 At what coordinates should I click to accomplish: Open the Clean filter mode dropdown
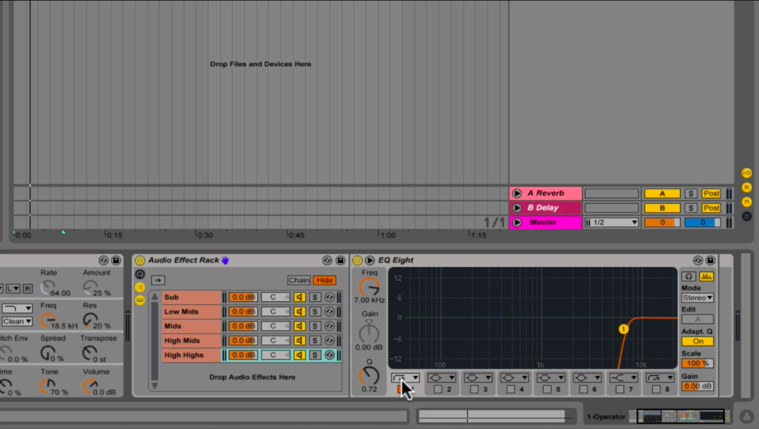17,321
